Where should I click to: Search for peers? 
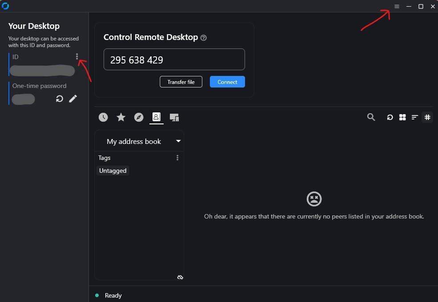(x=371, y=117)
